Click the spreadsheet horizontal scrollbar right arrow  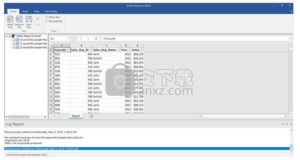287,116
